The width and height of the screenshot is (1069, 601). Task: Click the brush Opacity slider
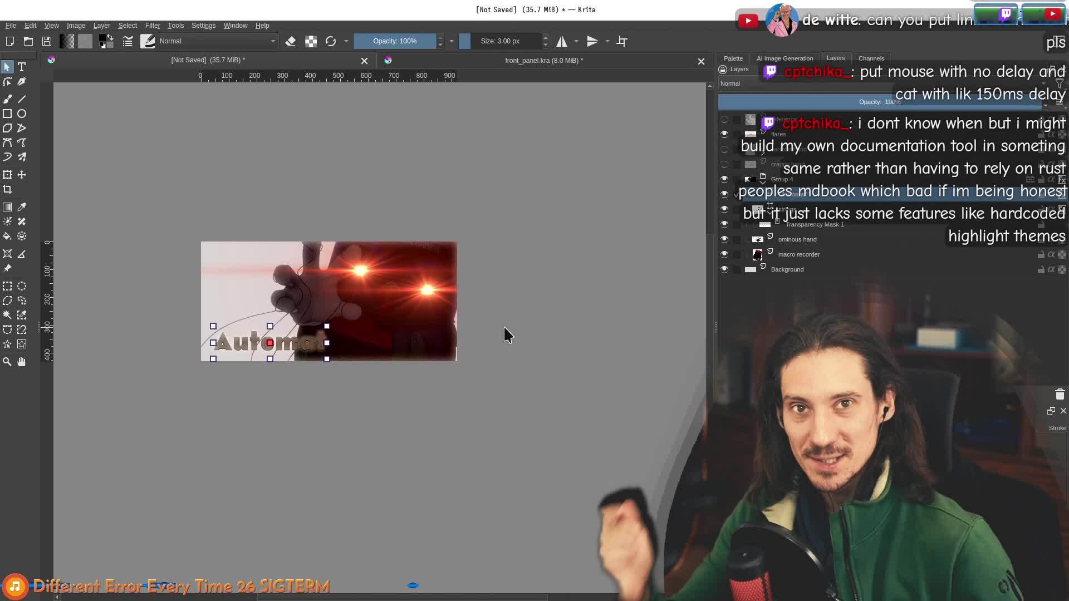pos(395,41)
